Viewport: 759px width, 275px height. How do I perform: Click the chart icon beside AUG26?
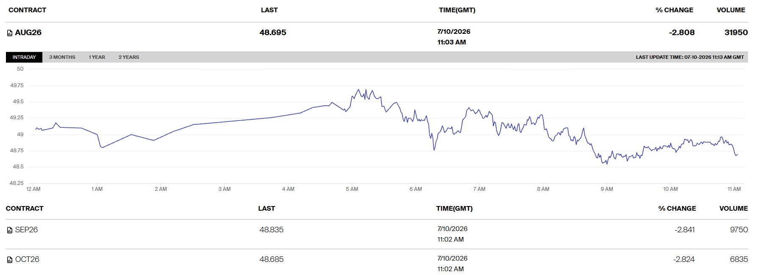(10, 33)
